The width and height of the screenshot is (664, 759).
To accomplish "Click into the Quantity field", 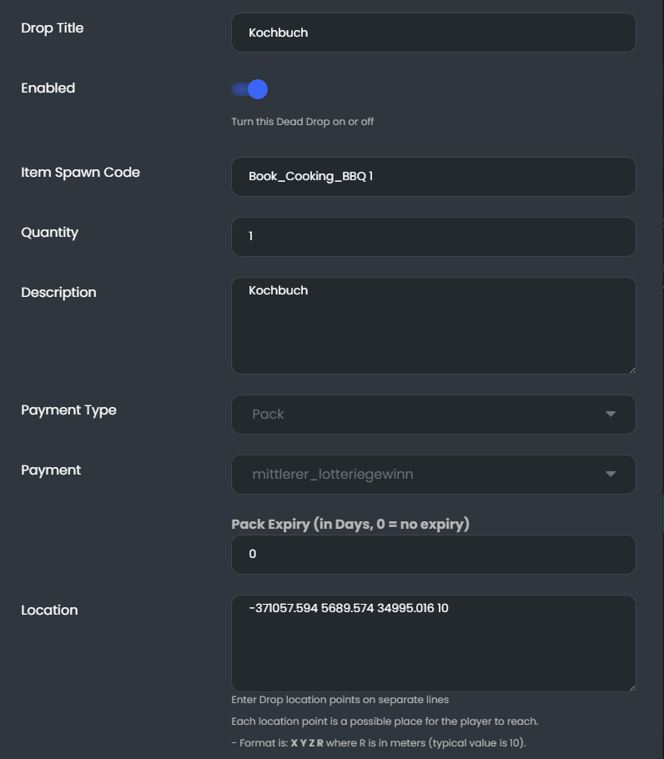I will (x=433, y=237).
